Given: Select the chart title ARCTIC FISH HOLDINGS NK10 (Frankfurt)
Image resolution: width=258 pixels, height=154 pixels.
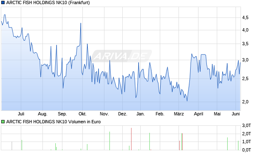Looking at the screenshot, I should [x=48, y=2].
